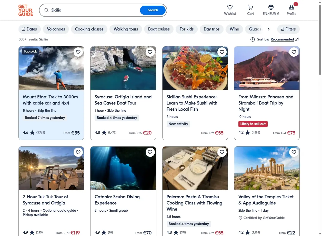The height and width of the screenshot is (236, 322).
Task: Open the shopping Cart icon
Action: (250, 7)
